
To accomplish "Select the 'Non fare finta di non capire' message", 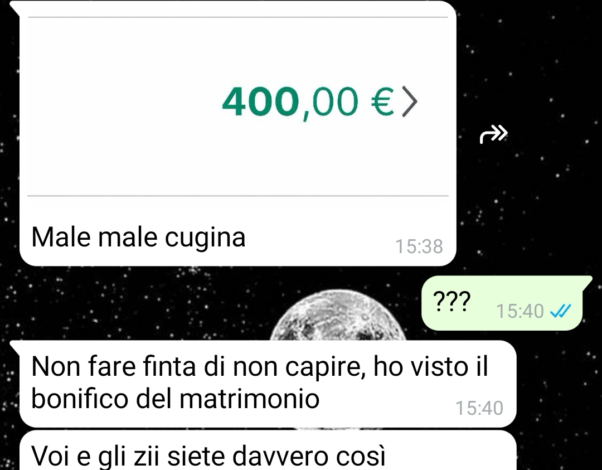I will click(x=268, y=384).
